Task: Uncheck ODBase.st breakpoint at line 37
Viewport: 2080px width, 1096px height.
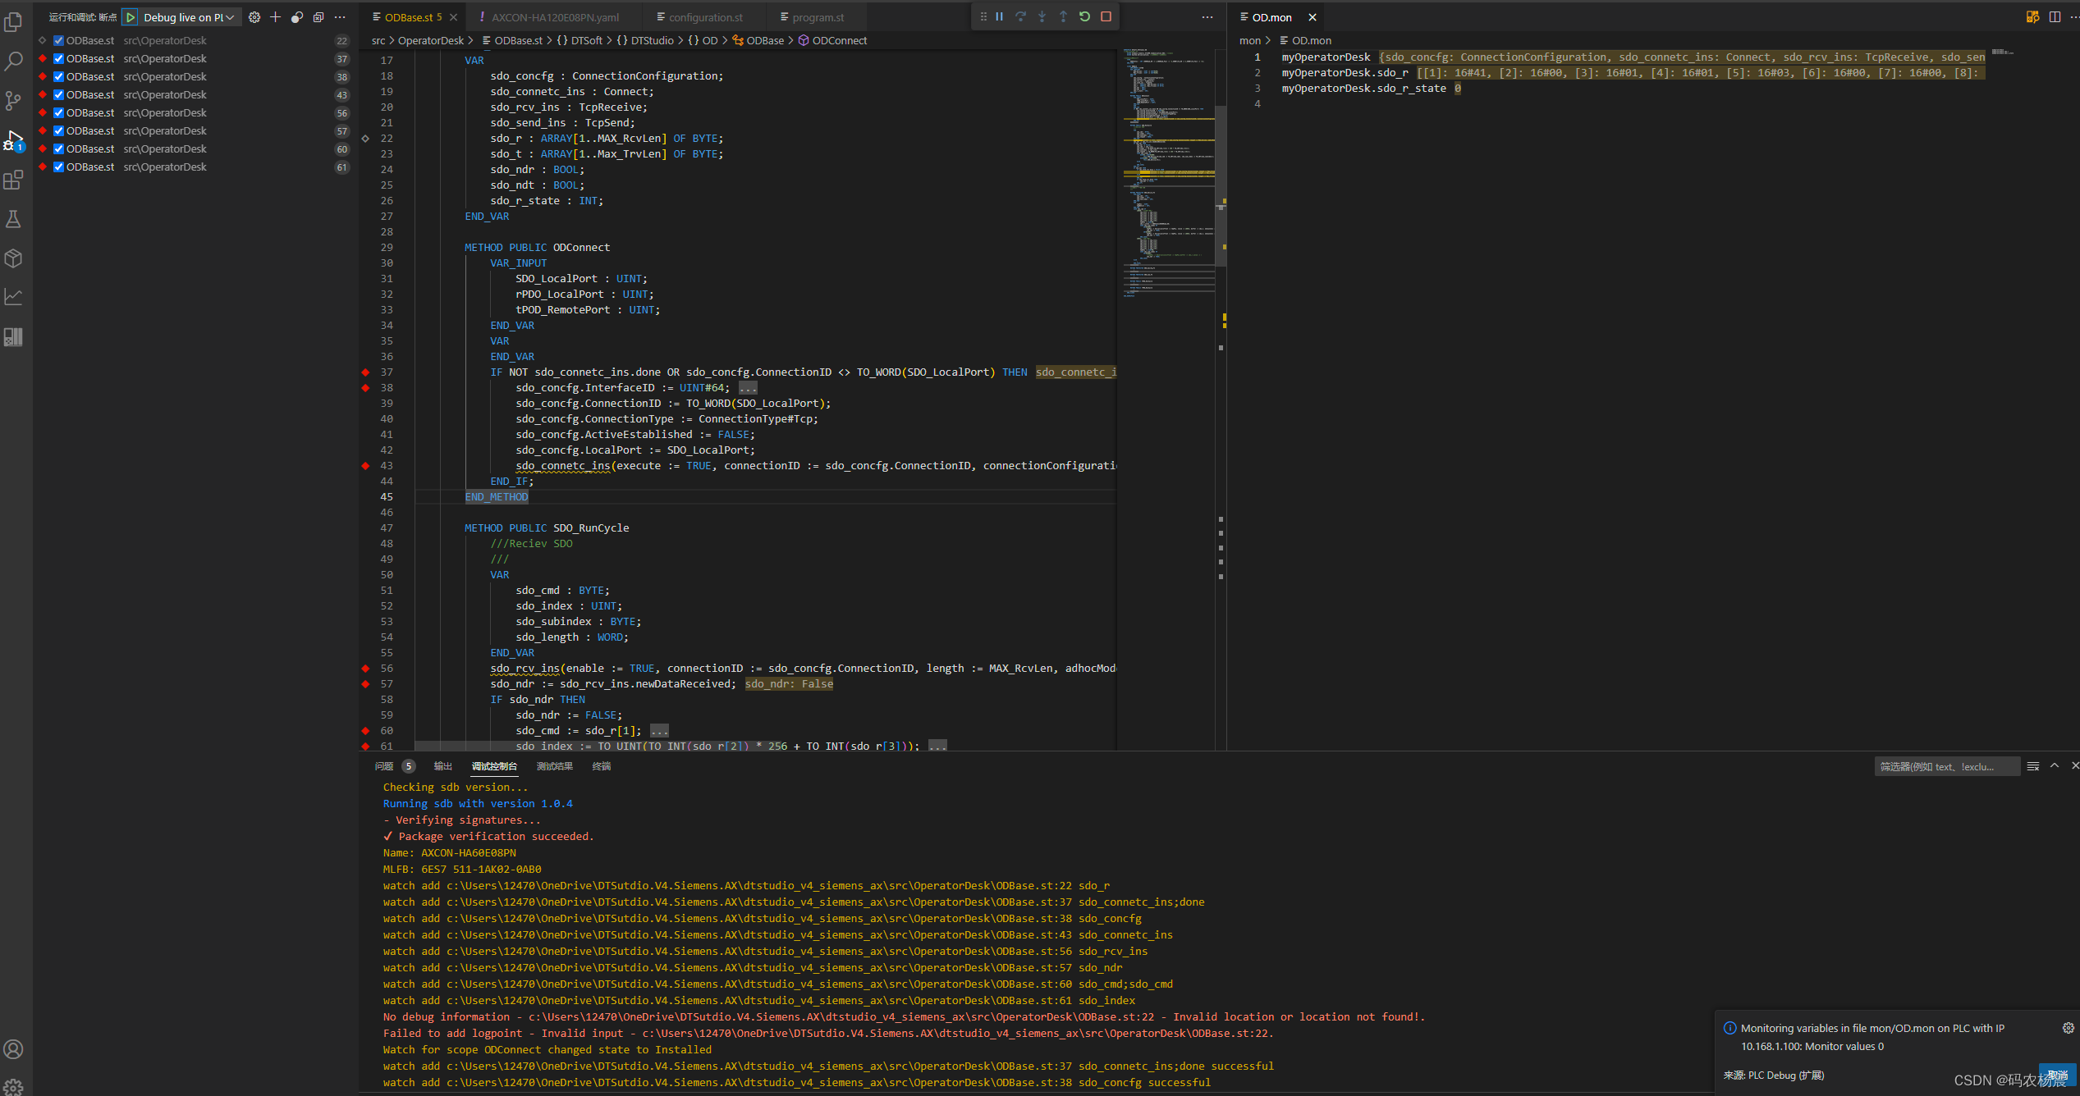Action: 58,59
